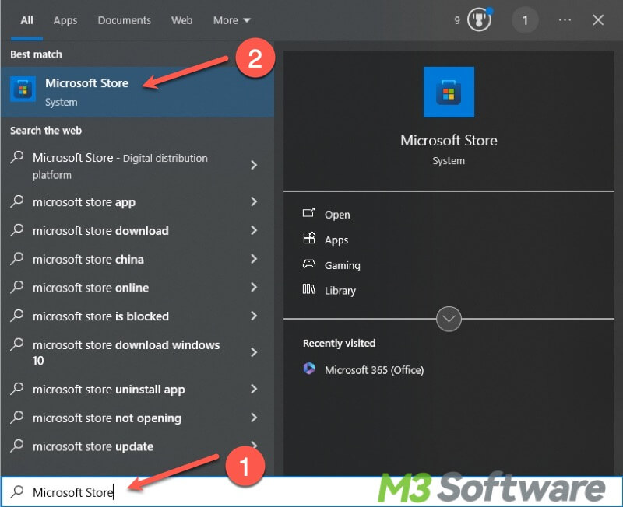This screenshot has width=623, height=507.
Task: Click the magnifier icon in the search box
Action: [x=16, y=492]
